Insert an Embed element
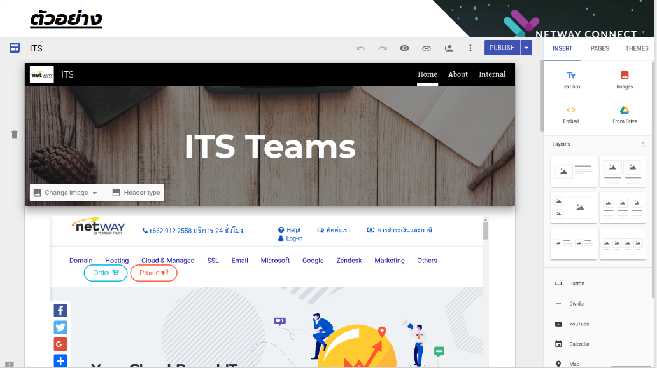Viewport: 657px width, 368px height. pyautogui.click(x=571, y=114)
